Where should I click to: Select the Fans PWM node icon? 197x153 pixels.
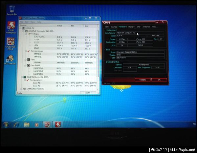[x=28, y=65]
